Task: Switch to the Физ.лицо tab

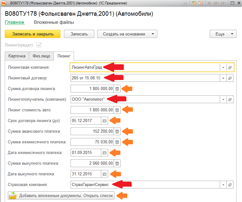Action: (x=41, y=56)
